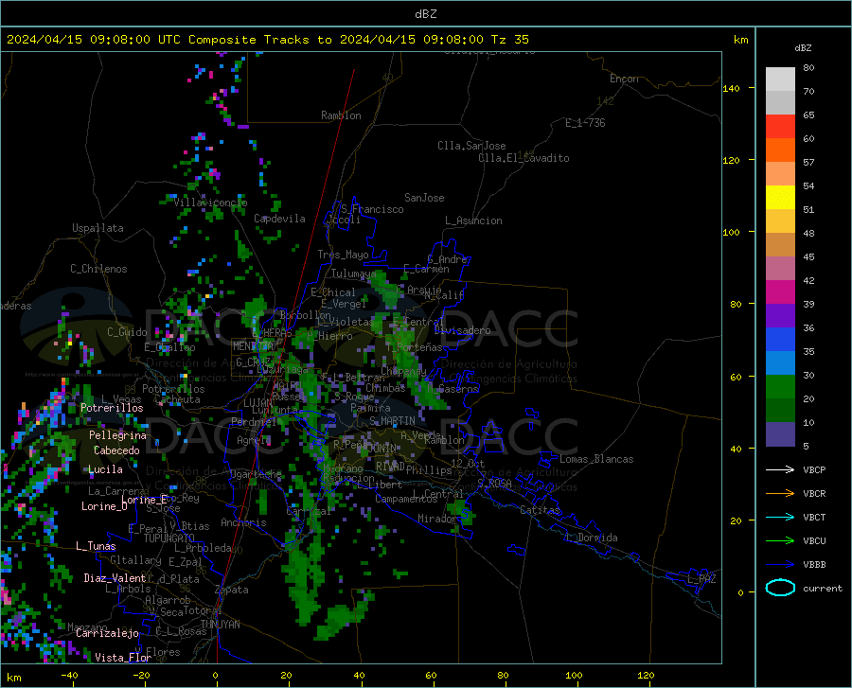Click the Mirador label
This screenshot has height=688, width=852.
pos(437,519)
